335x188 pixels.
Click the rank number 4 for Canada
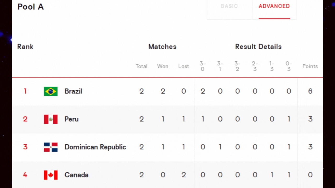pos(25,175)
